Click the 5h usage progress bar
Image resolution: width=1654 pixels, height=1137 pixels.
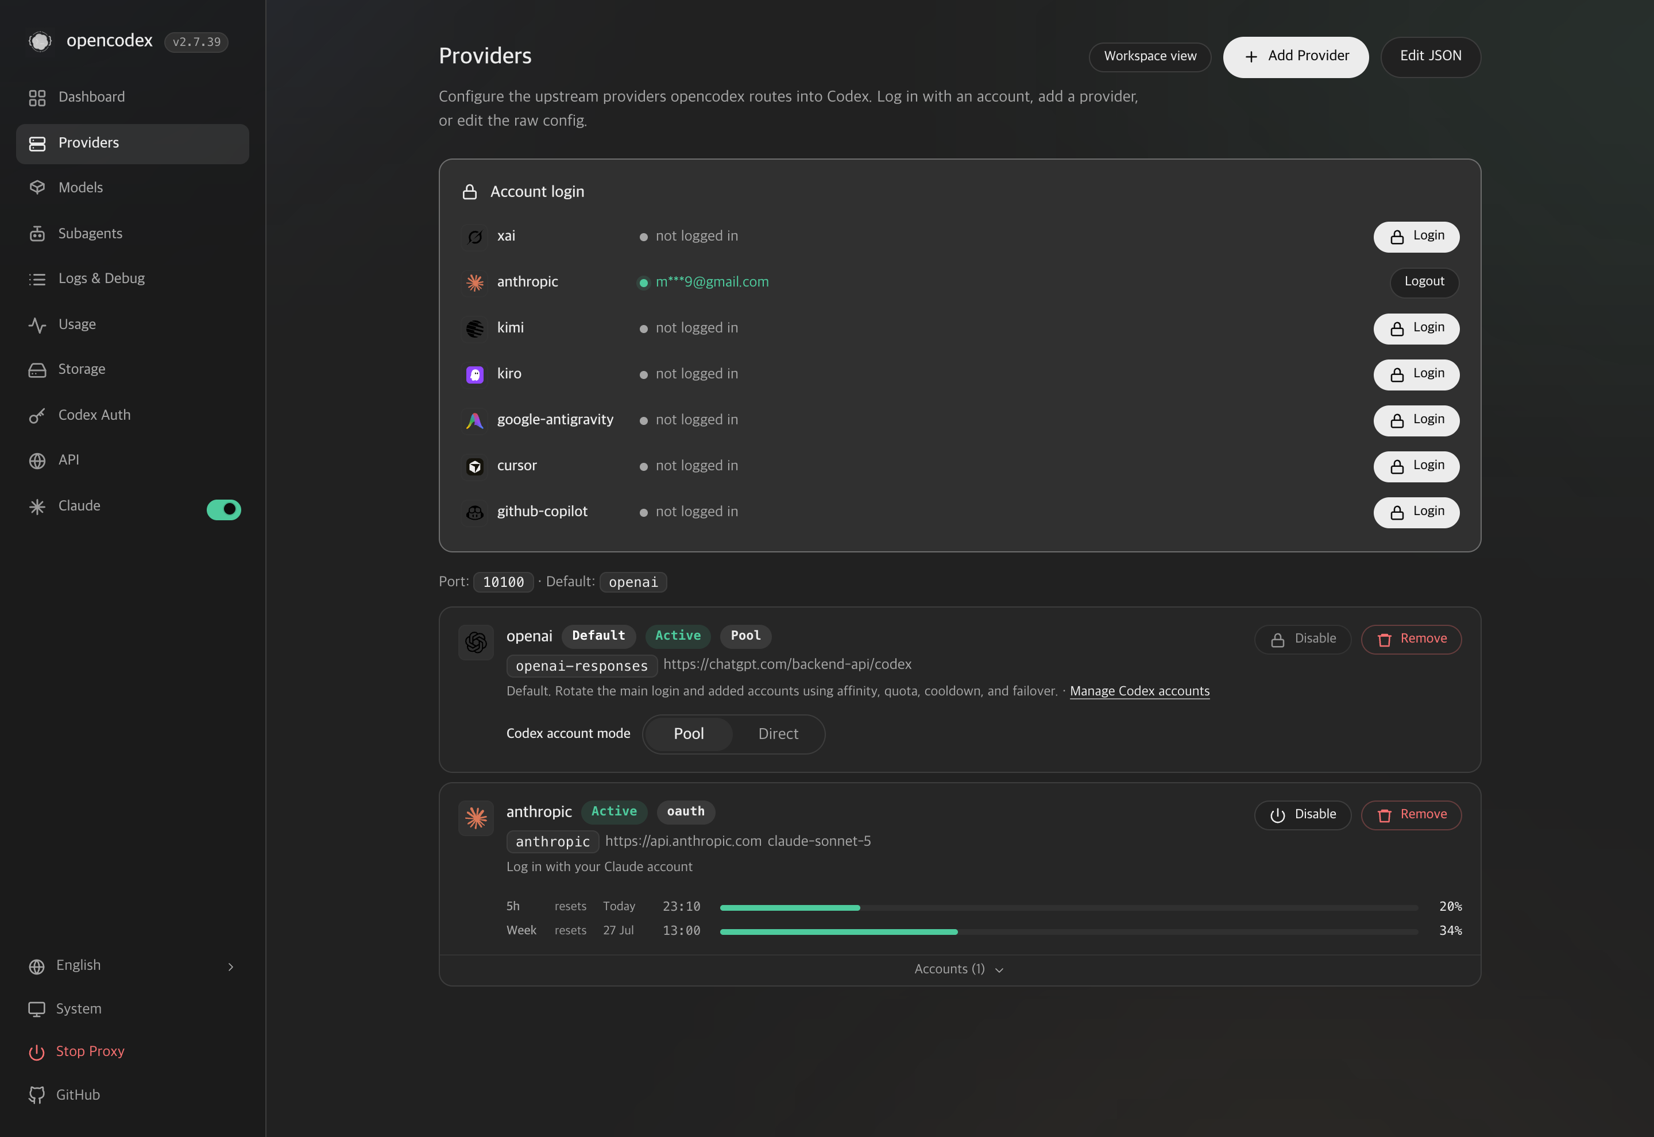point(1068,908)
